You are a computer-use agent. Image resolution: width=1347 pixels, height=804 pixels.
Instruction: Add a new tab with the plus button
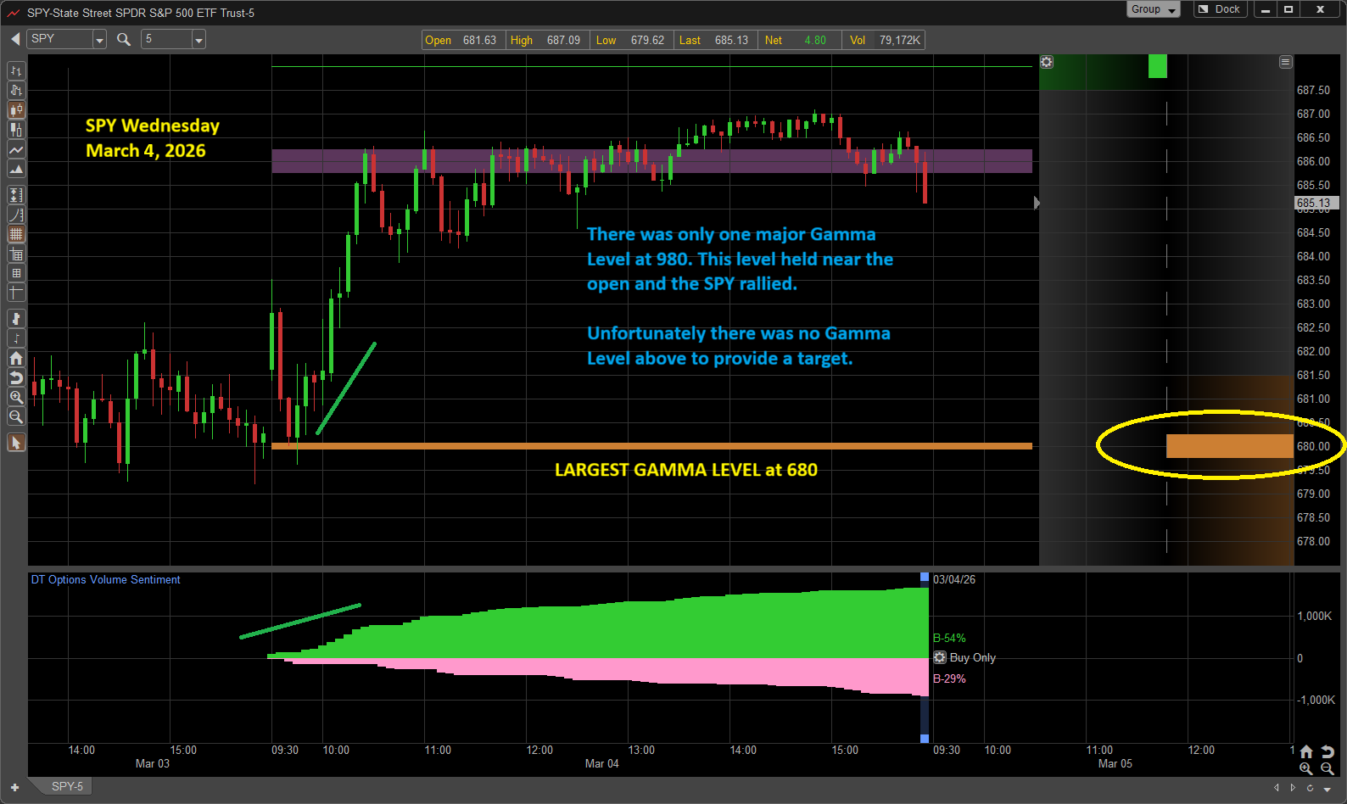coord(14,787)
